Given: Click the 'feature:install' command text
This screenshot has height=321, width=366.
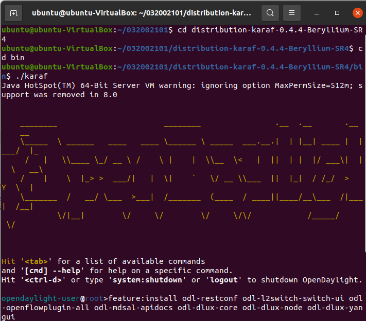Looking at the screenshot, I should pyautogui.click(x=143, y=298).
